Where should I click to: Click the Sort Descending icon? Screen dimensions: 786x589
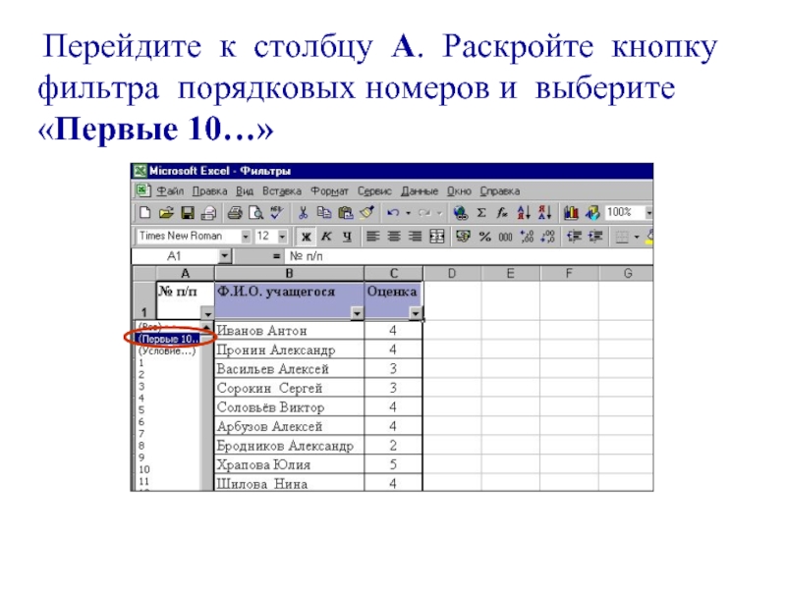pyautogui.click(x=544, y=213)
